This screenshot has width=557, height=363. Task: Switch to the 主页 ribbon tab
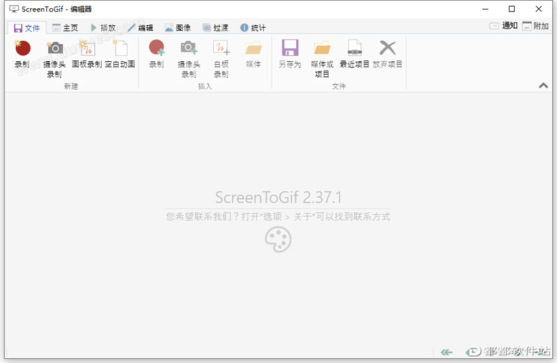(x=65, y=28)
